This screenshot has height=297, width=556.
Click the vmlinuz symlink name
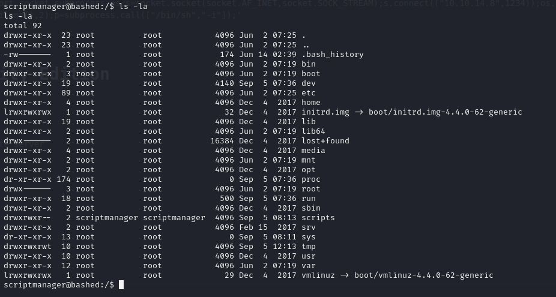(x=320, y=275)
